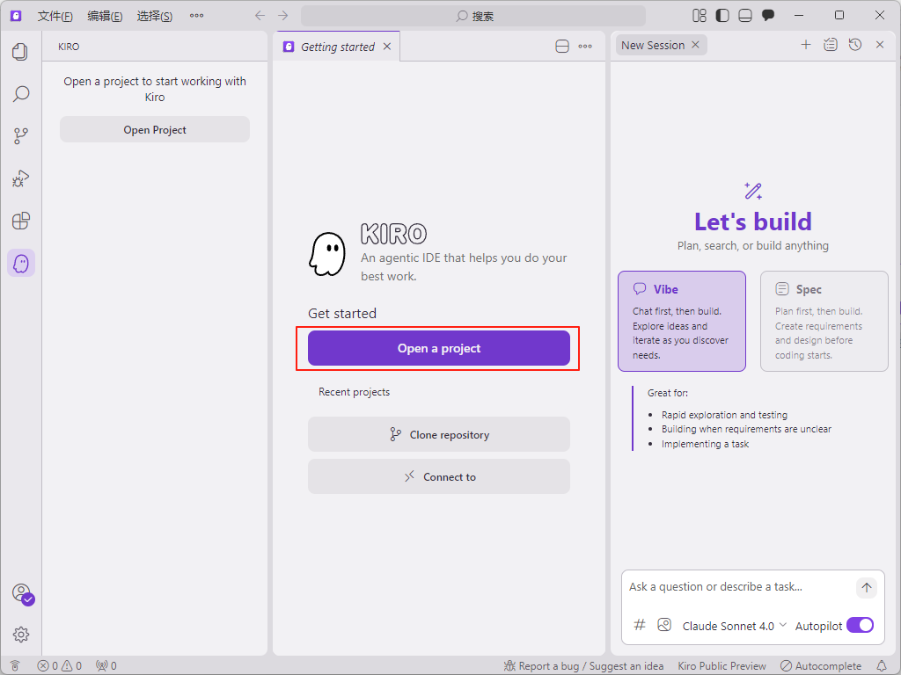Click the Ask a question input field
Image resolution: width=901 pixels, height=675 pixels.
coord(737,587)
